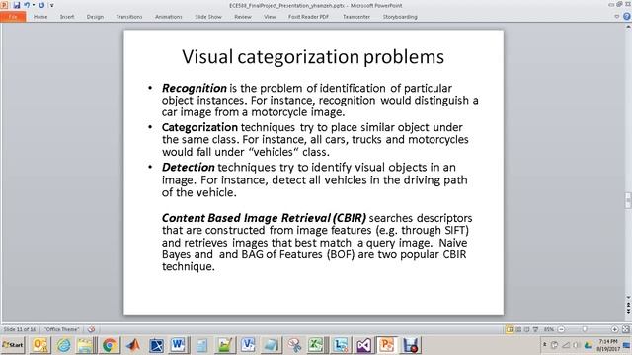This screenshot has height=355, width=632.
Task: Expand the collapsed ribbon using the chevron
Action: [x=616, y=17]
